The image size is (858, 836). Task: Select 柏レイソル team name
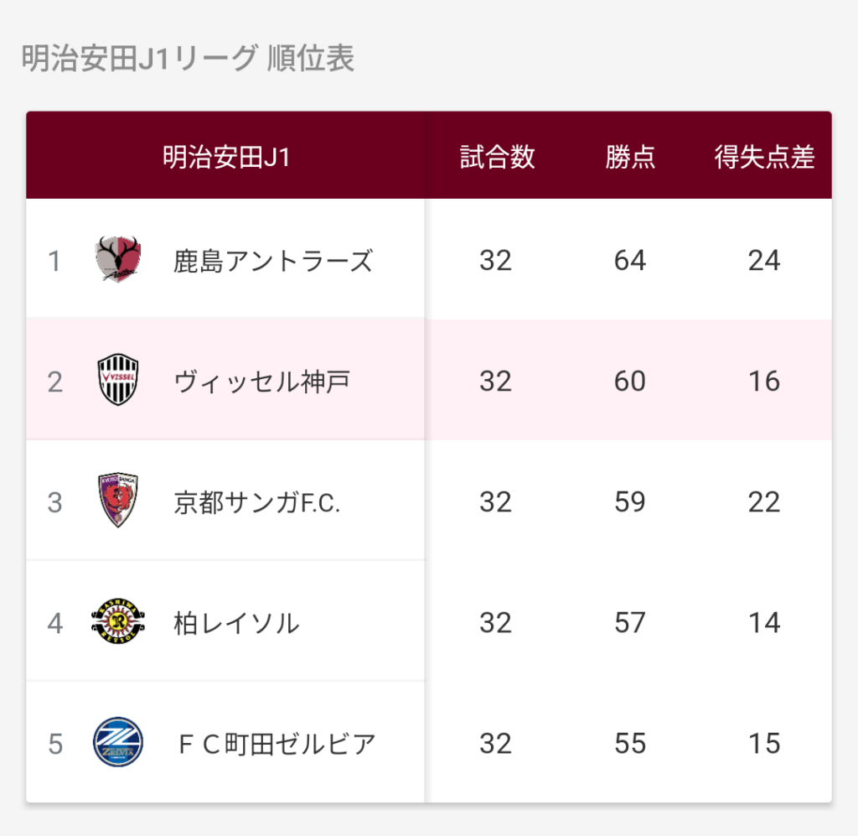236,623
